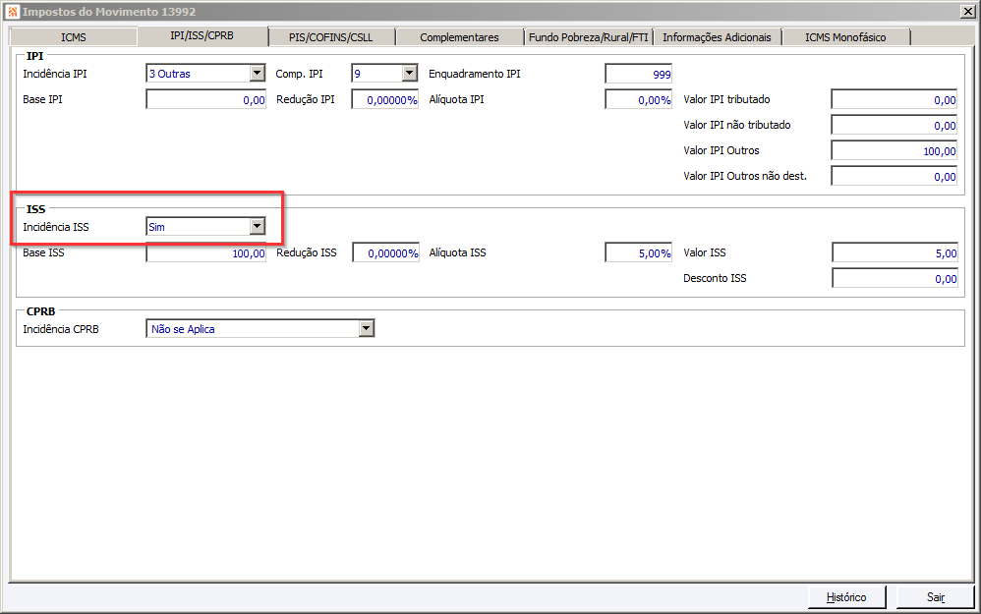The height and width of the screenshot is (614, 981).
Task: Focus the Enquadramento IPI field
Action: 638,74
